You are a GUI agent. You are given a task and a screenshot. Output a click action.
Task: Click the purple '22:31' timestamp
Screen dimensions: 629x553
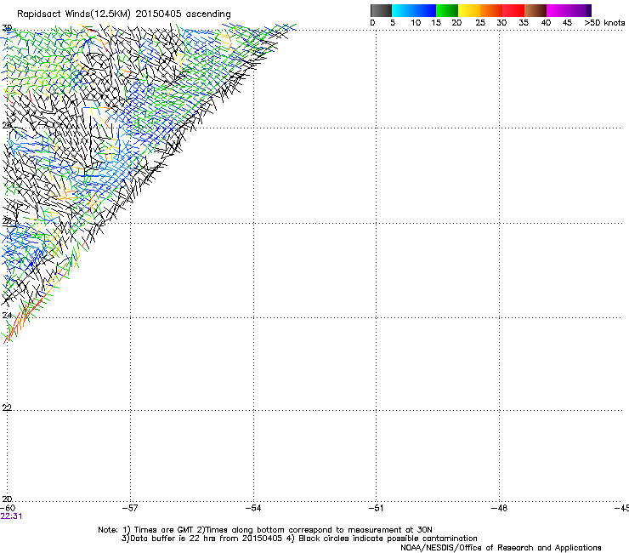click(x=11, y=516)
